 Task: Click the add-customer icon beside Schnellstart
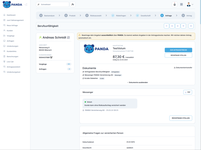click(x=73, y=4)
